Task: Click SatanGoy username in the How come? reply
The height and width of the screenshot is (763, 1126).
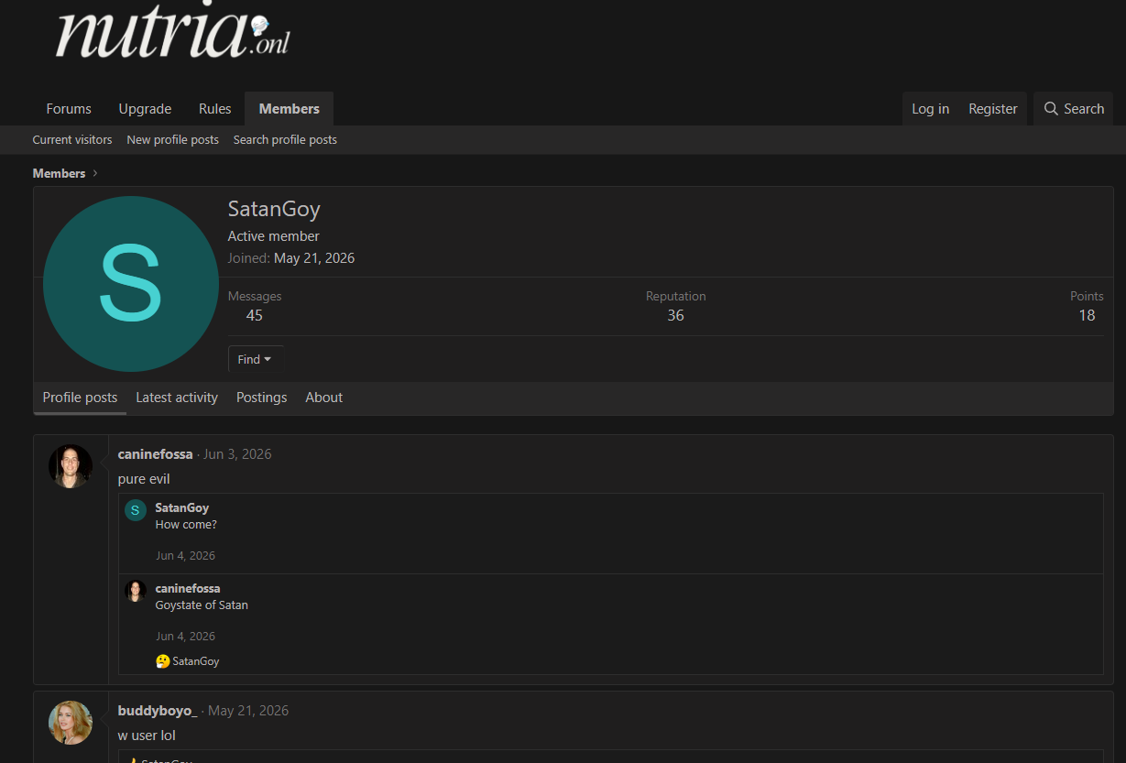Action: (182, 508)
